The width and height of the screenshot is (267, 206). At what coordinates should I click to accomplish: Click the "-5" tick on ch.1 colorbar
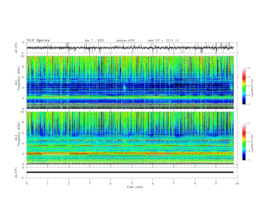248,86
